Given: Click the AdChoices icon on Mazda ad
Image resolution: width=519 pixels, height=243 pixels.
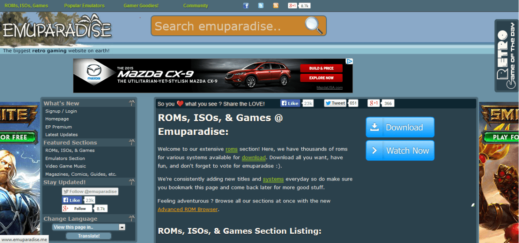Looking at the screenshot, I should (x=349, y=62).
